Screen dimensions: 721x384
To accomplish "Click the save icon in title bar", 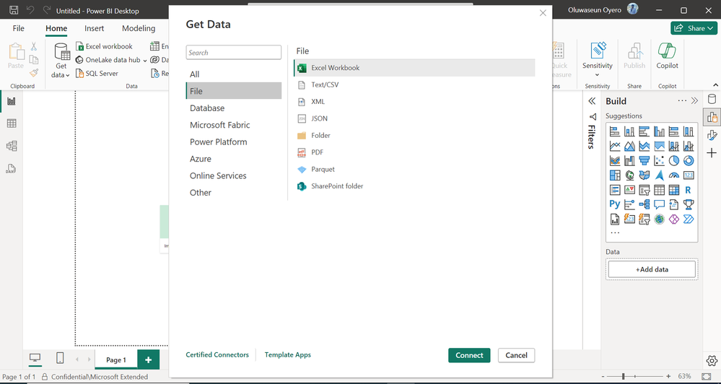I will 14,10.
